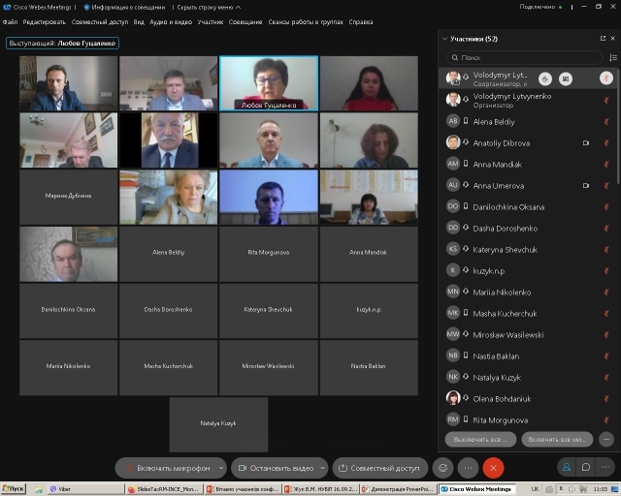This screenshot has height=496, width=621.
Task: Open the more options ellipsis in meeting controls
Action: [x=468, y=467]
